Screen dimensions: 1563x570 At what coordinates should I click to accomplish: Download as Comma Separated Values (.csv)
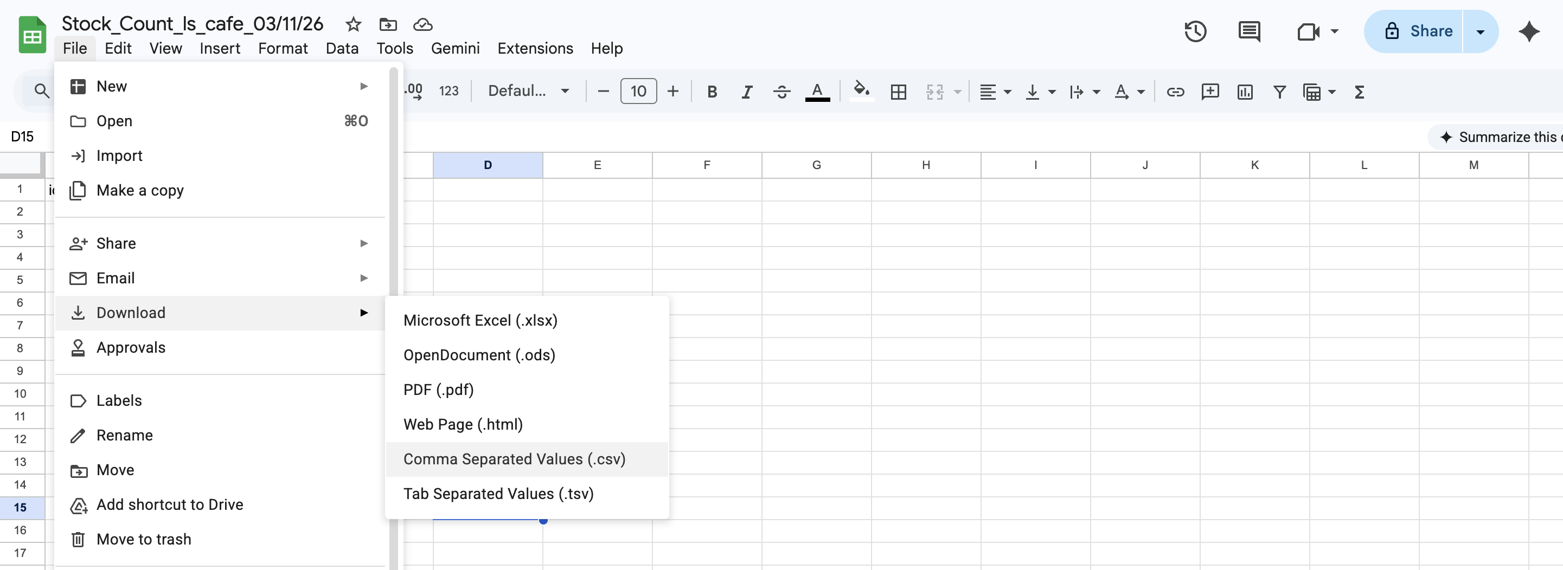(x=527, y=459)
